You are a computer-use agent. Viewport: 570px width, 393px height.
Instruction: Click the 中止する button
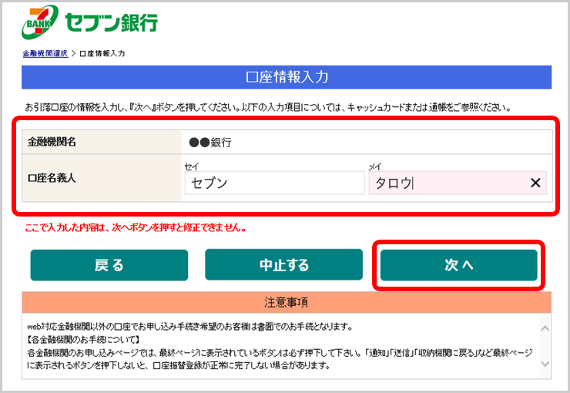pos(284,264)
